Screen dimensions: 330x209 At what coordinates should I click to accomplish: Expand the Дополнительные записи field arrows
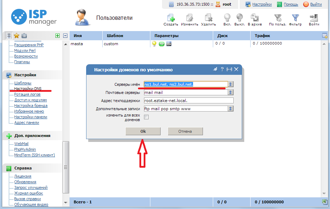[x=230, y=109]
